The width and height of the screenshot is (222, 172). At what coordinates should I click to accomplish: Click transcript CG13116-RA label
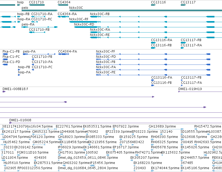tap(161, 40)
